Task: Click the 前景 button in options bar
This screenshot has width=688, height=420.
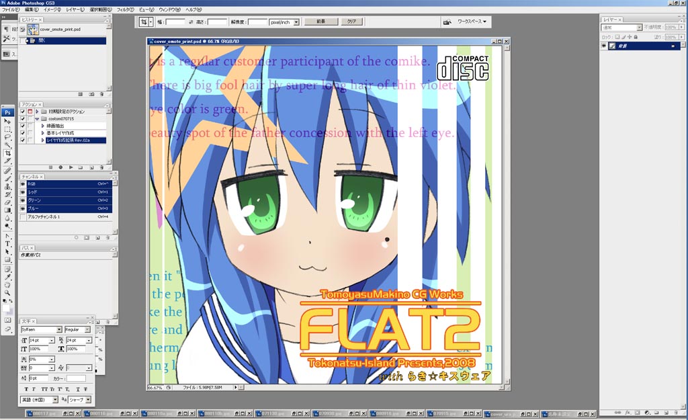Action: tap(320, 22)
